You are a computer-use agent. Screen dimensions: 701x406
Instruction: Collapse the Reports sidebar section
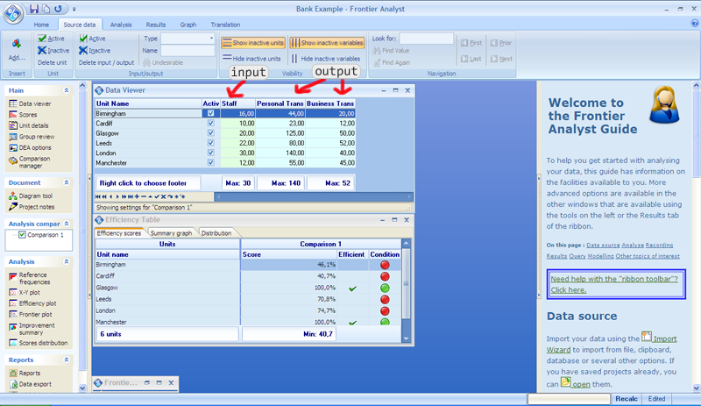[x=67, y=360]
